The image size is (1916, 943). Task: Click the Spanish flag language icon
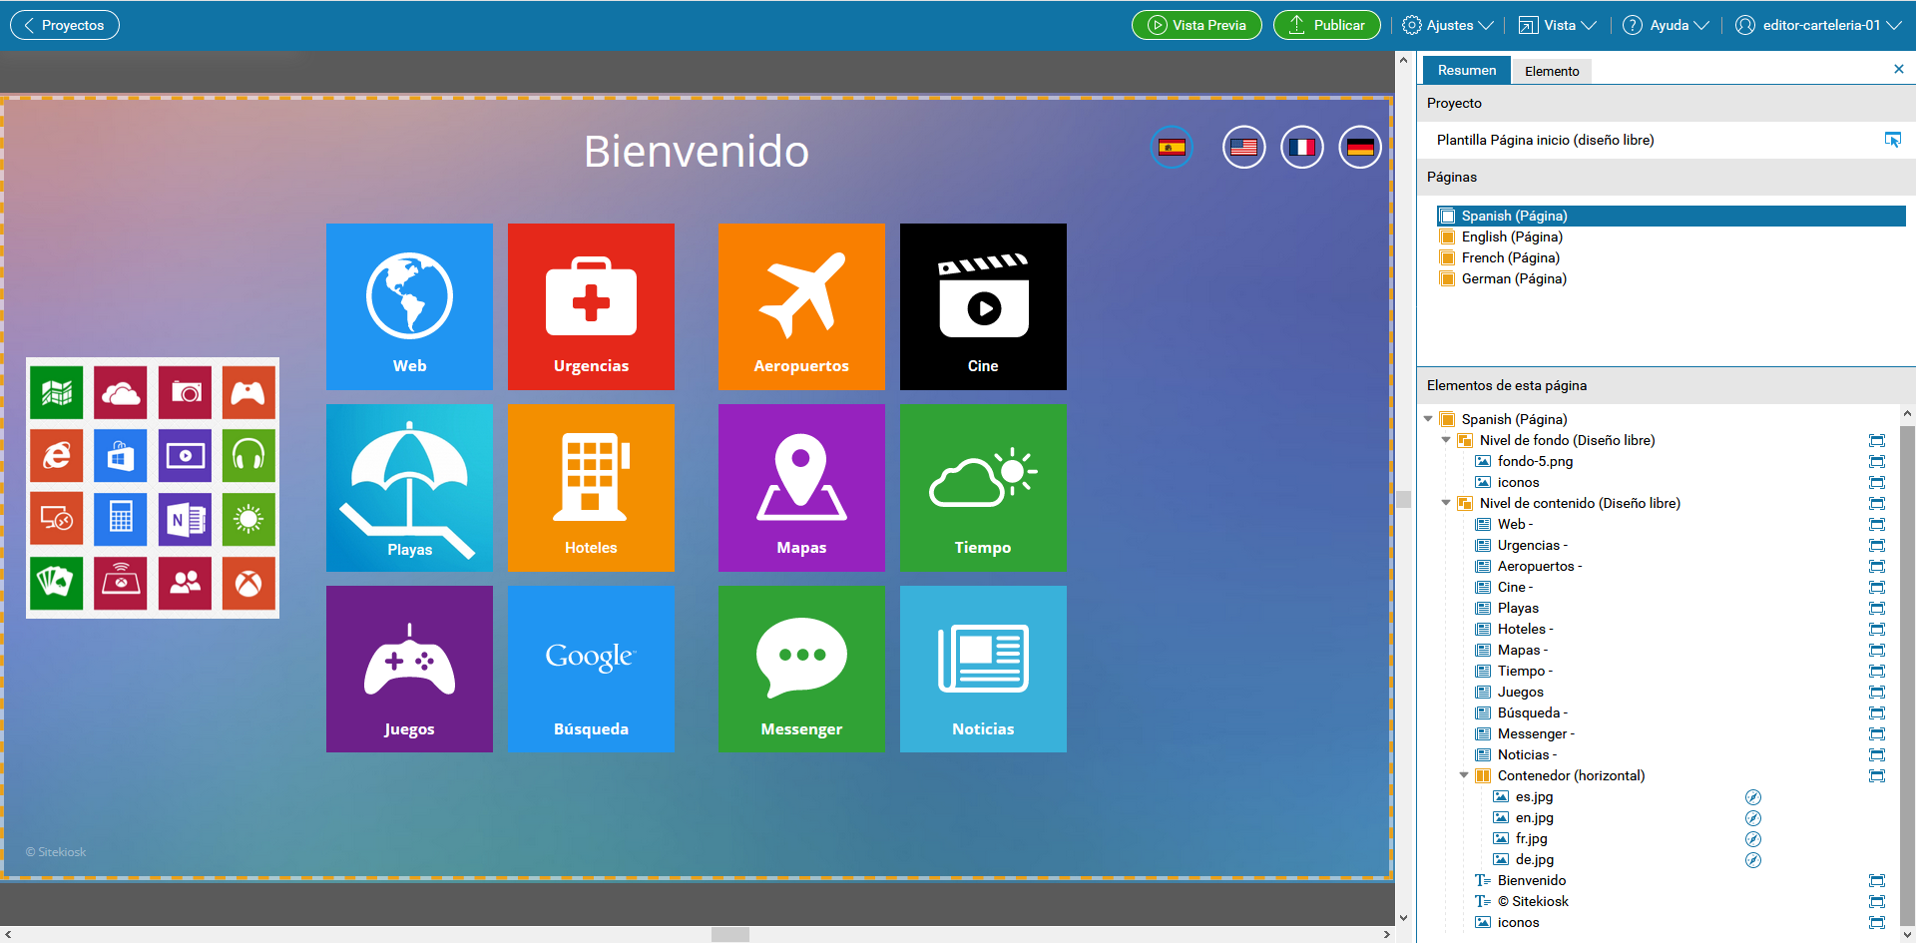[x=1172, y=148]
